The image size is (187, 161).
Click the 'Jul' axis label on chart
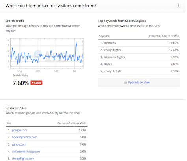(74, 71)
